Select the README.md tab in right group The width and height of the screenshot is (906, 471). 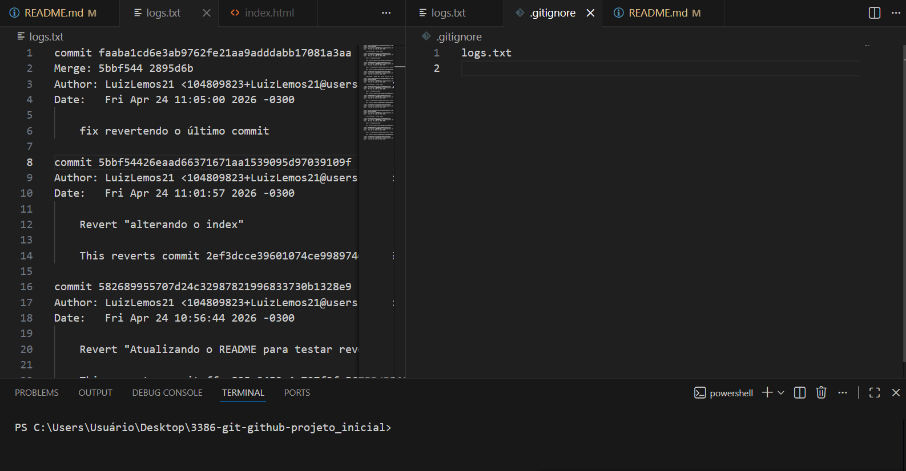(x=658, y=13)
